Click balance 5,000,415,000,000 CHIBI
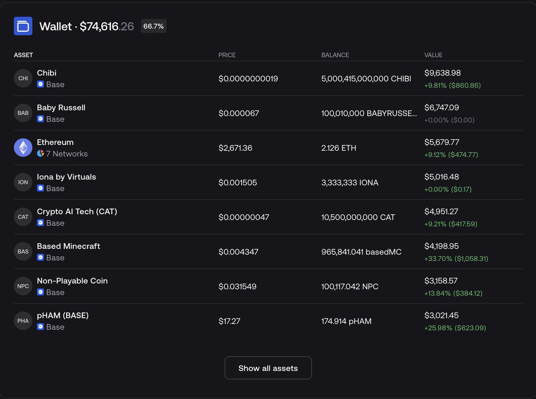 tap(366, 79)
